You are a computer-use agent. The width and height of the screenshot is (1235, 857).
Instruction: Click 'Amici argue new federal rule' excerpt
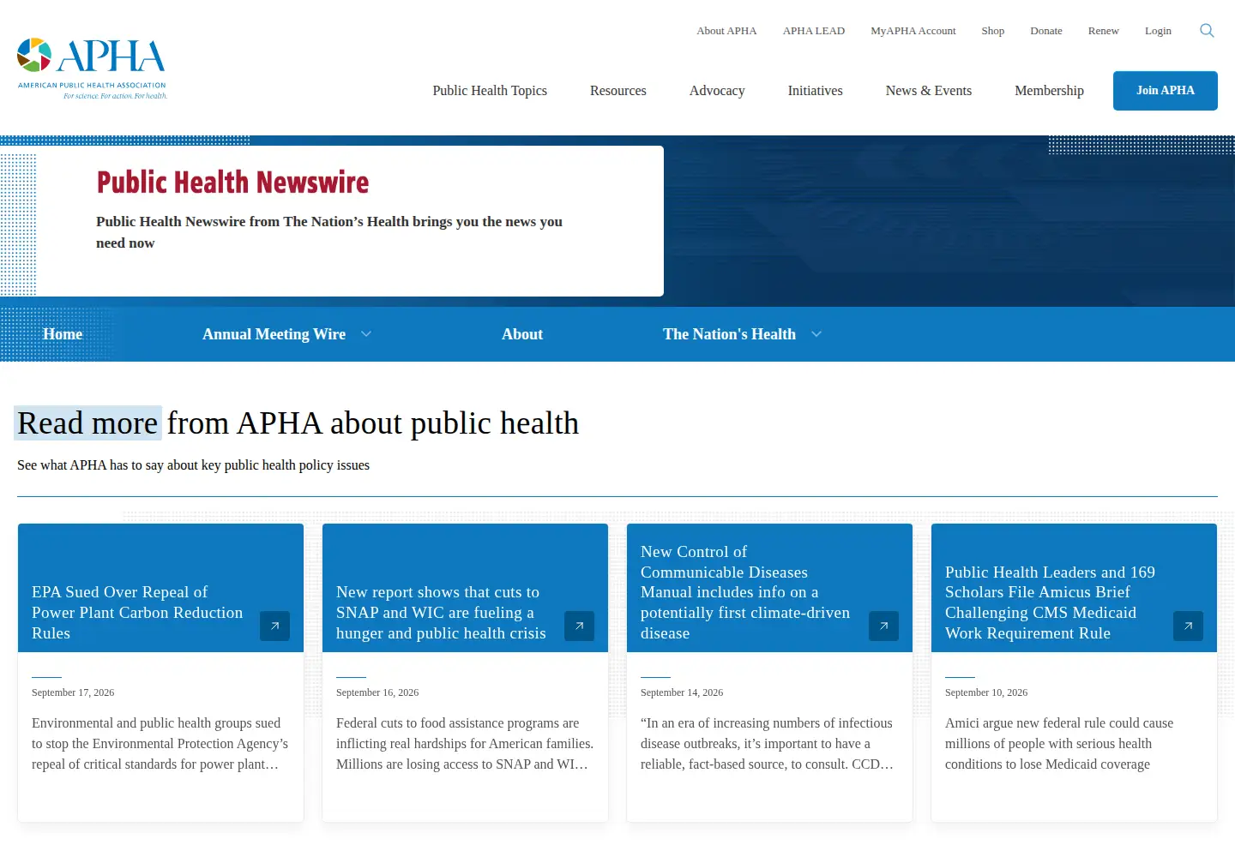pyautogui.click(x=1059, y=744)
